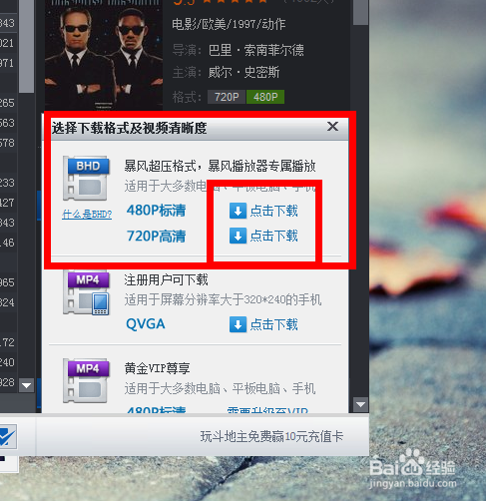
Task: Click the 黄金VIP尊享 heading
Action: click(157, 368)
